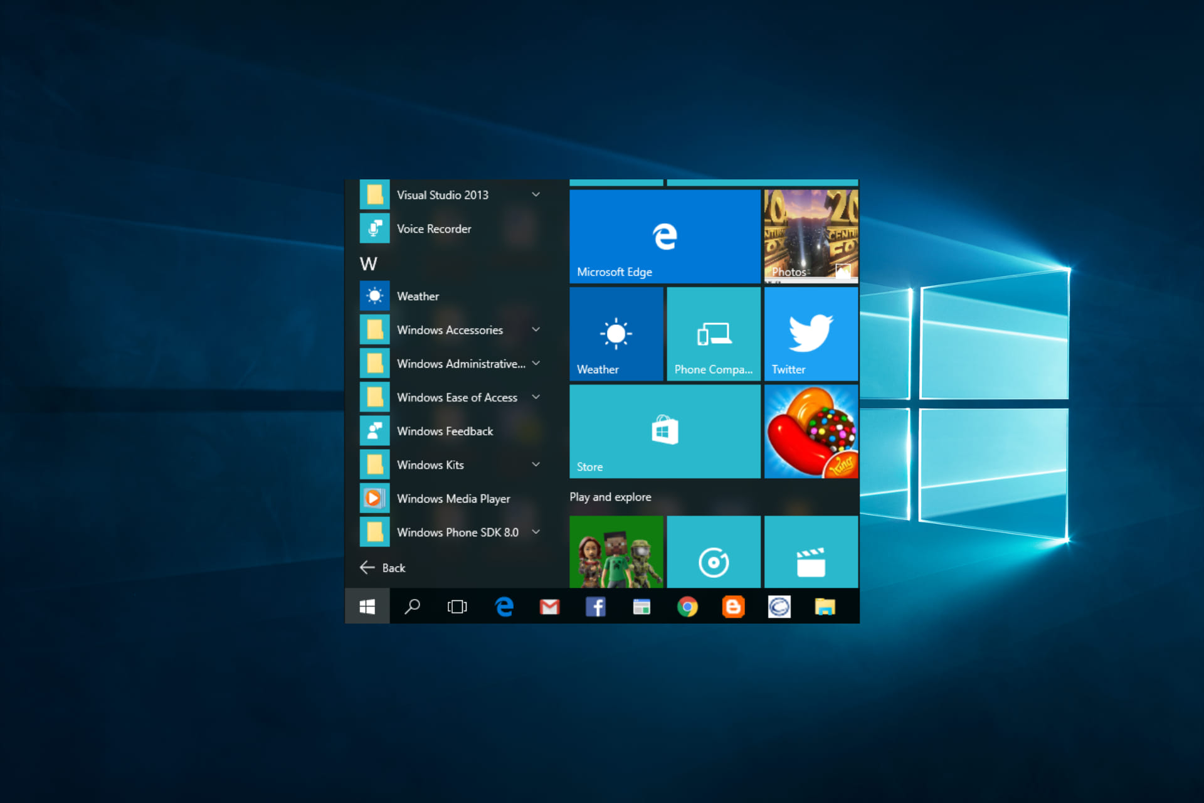
Task: Open the Xbox avatars tile
Action: coord(615,552)
